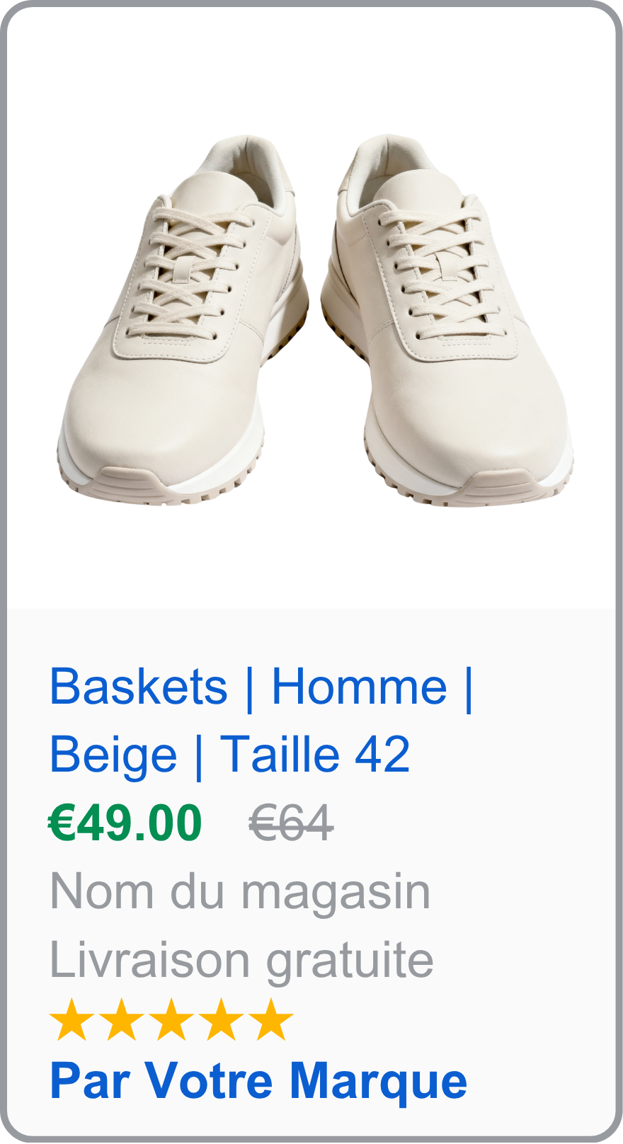Image resolution: width=623 pixels, height=1144 pixels.
Task: Open the "Par Votre Marque" brand link
Action: pyautogui.click(x=258, y=1081)
